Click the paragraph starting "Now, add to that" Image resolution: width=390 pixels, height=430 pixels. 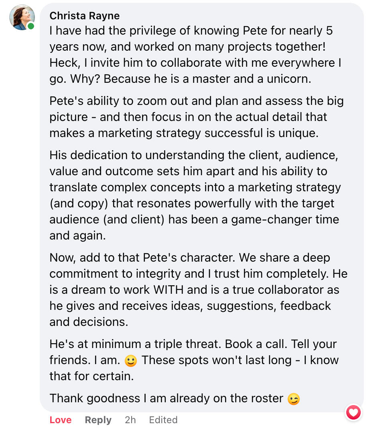coord(193,290)
